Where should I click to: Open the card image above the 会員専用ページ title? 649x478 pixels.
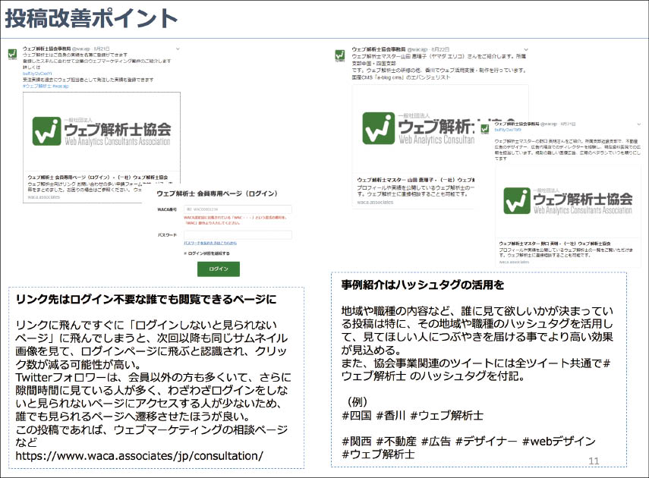click(102, 131)
